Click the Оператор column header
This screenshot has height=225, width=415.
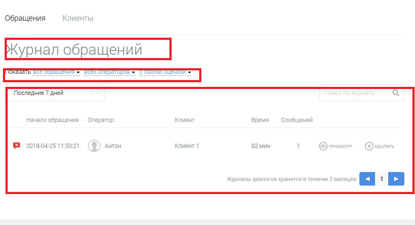point(101,120)
